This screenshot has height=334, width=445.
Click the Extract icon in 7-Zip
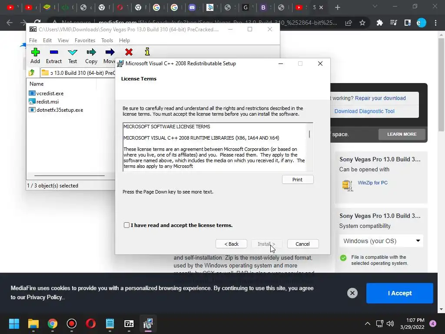click(54, 52)
